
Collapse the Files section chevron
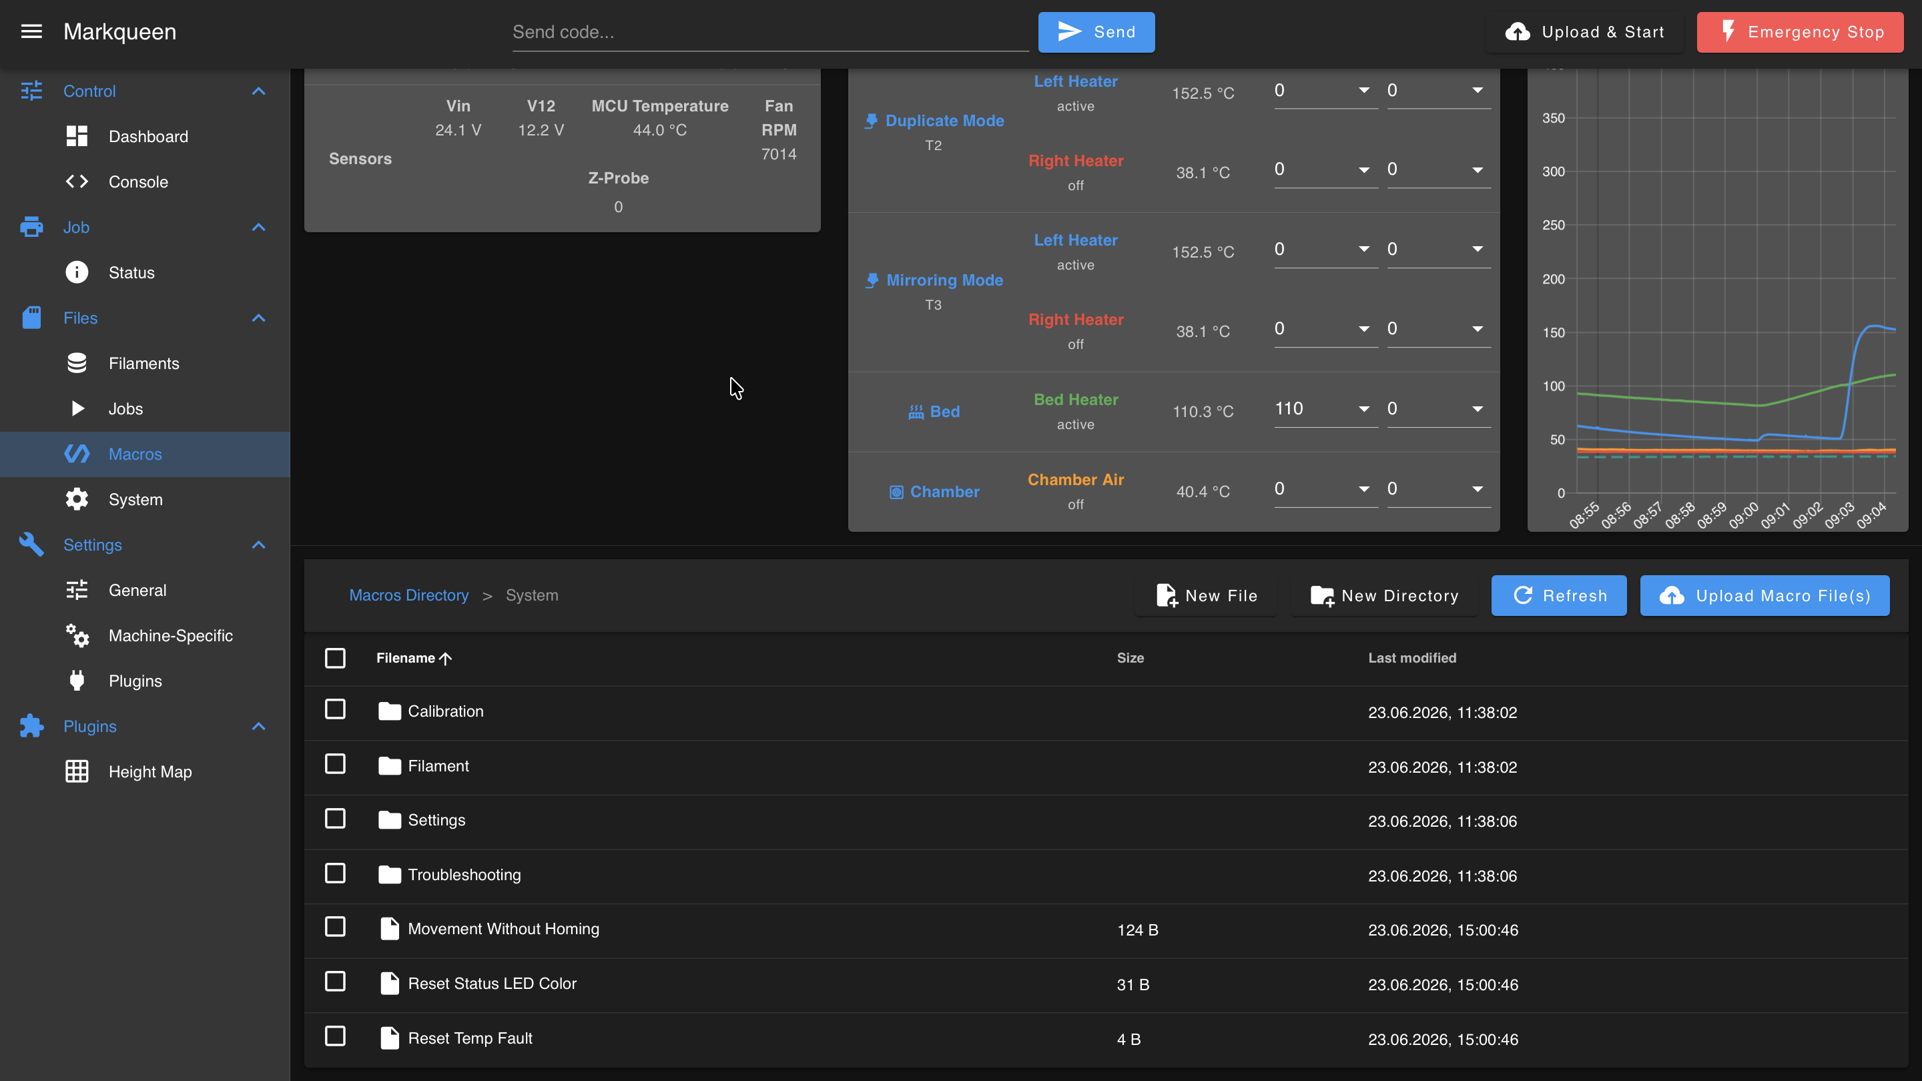coord(259,318)
